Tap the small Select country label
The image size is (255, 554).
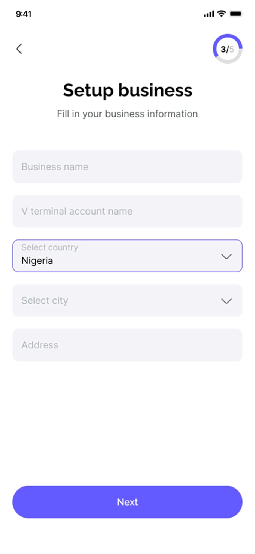pyautogui.click(x=50, y=247)
